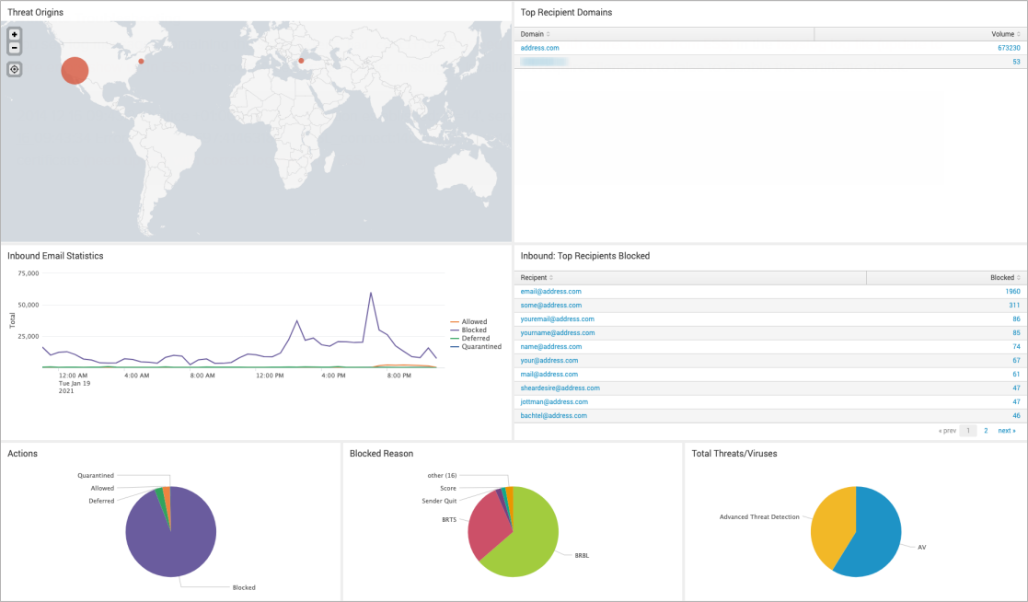The height and width of the screenshot is (602, 1028).
Task: Open page 2 of Top Recipients Blocked
Action: [986, 430]
